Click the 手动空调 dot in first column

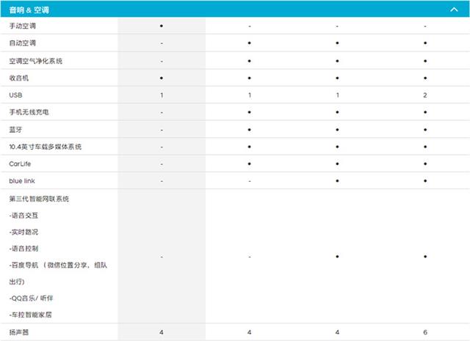tap(162, 26)
